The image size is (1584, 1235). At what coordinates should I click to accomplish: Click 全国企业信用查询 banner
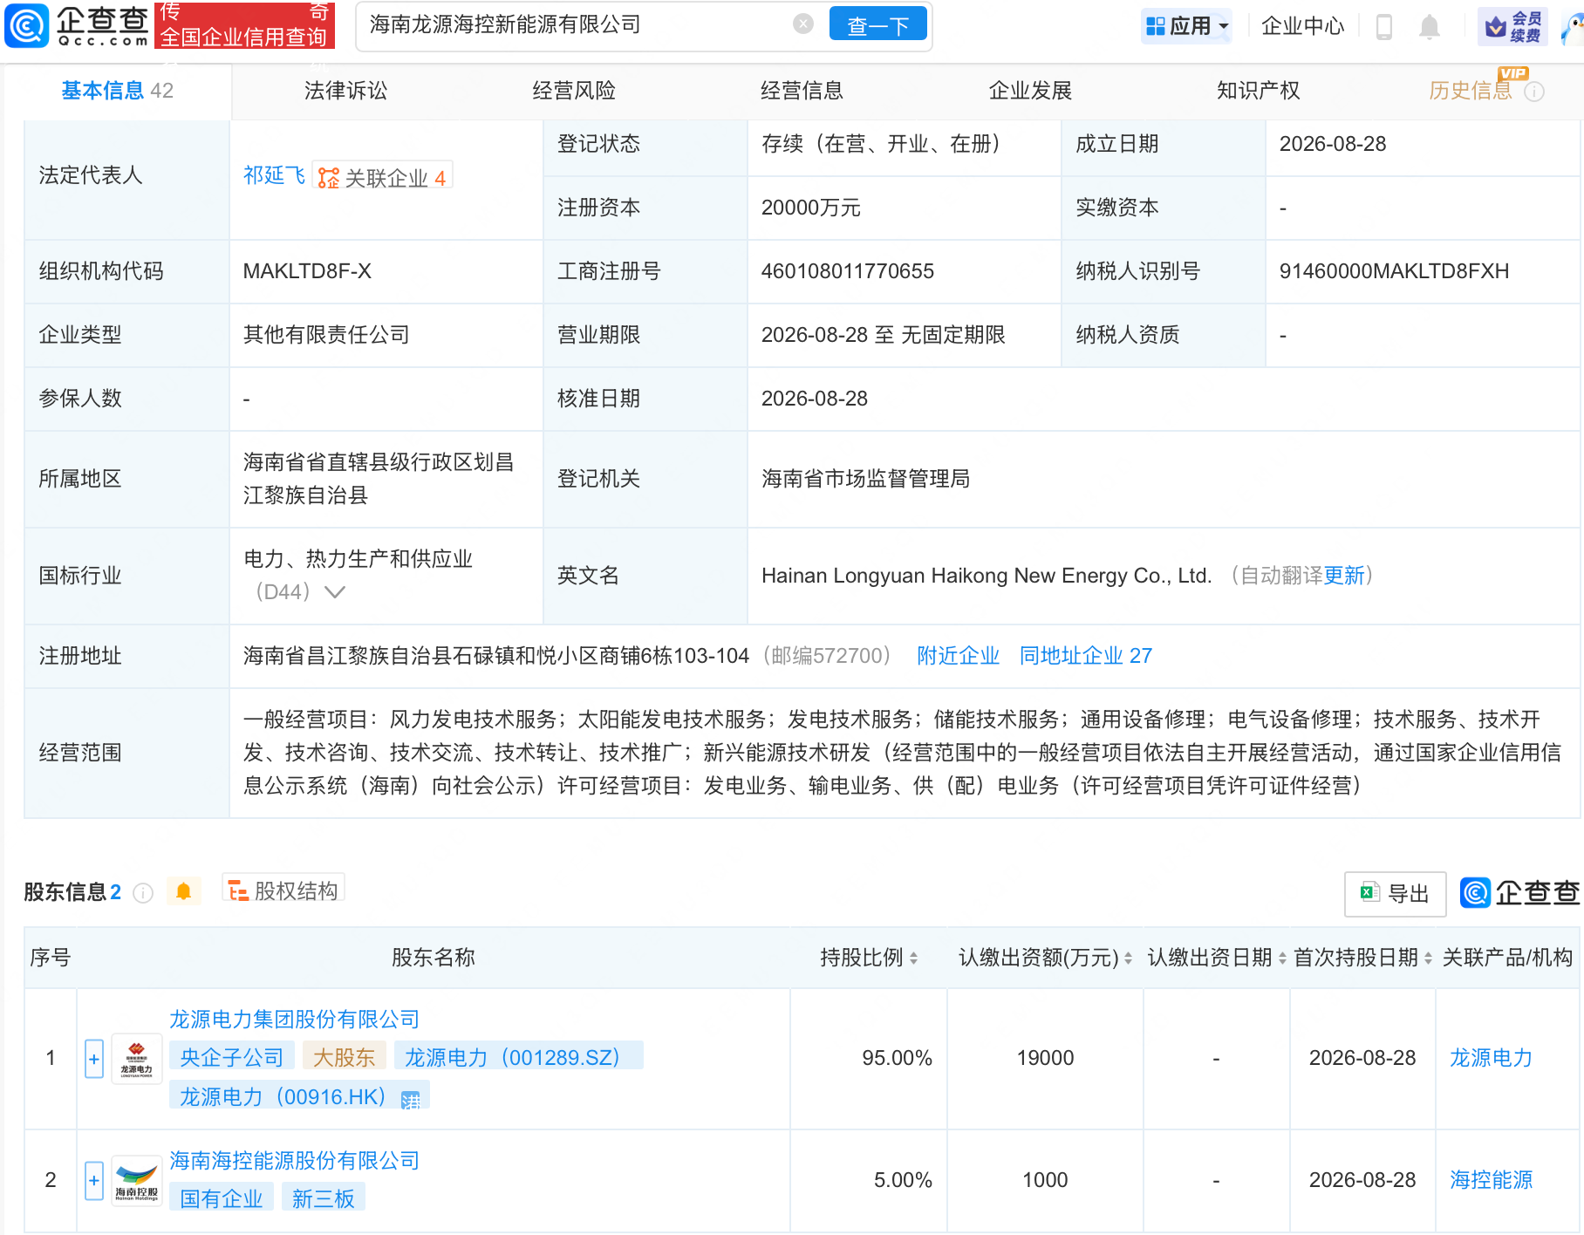coord(243,25)
